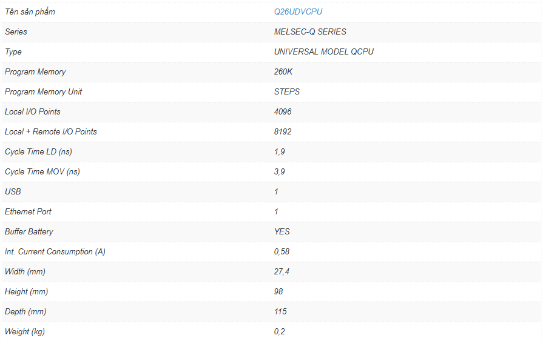The image size is (543, 341).
Task: Click the '4096' Local I/O Points value
Action: point(283,111)
